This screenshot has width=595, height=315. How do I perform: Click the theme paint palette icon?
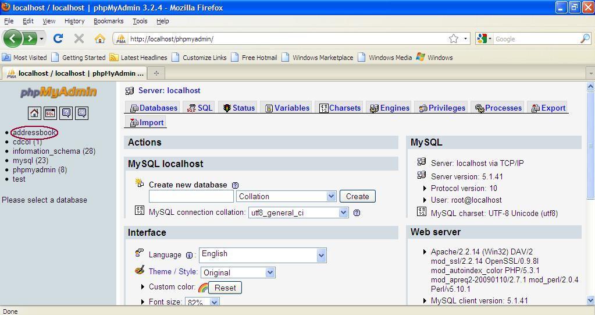pyautogui.click(x=139, y=270)
